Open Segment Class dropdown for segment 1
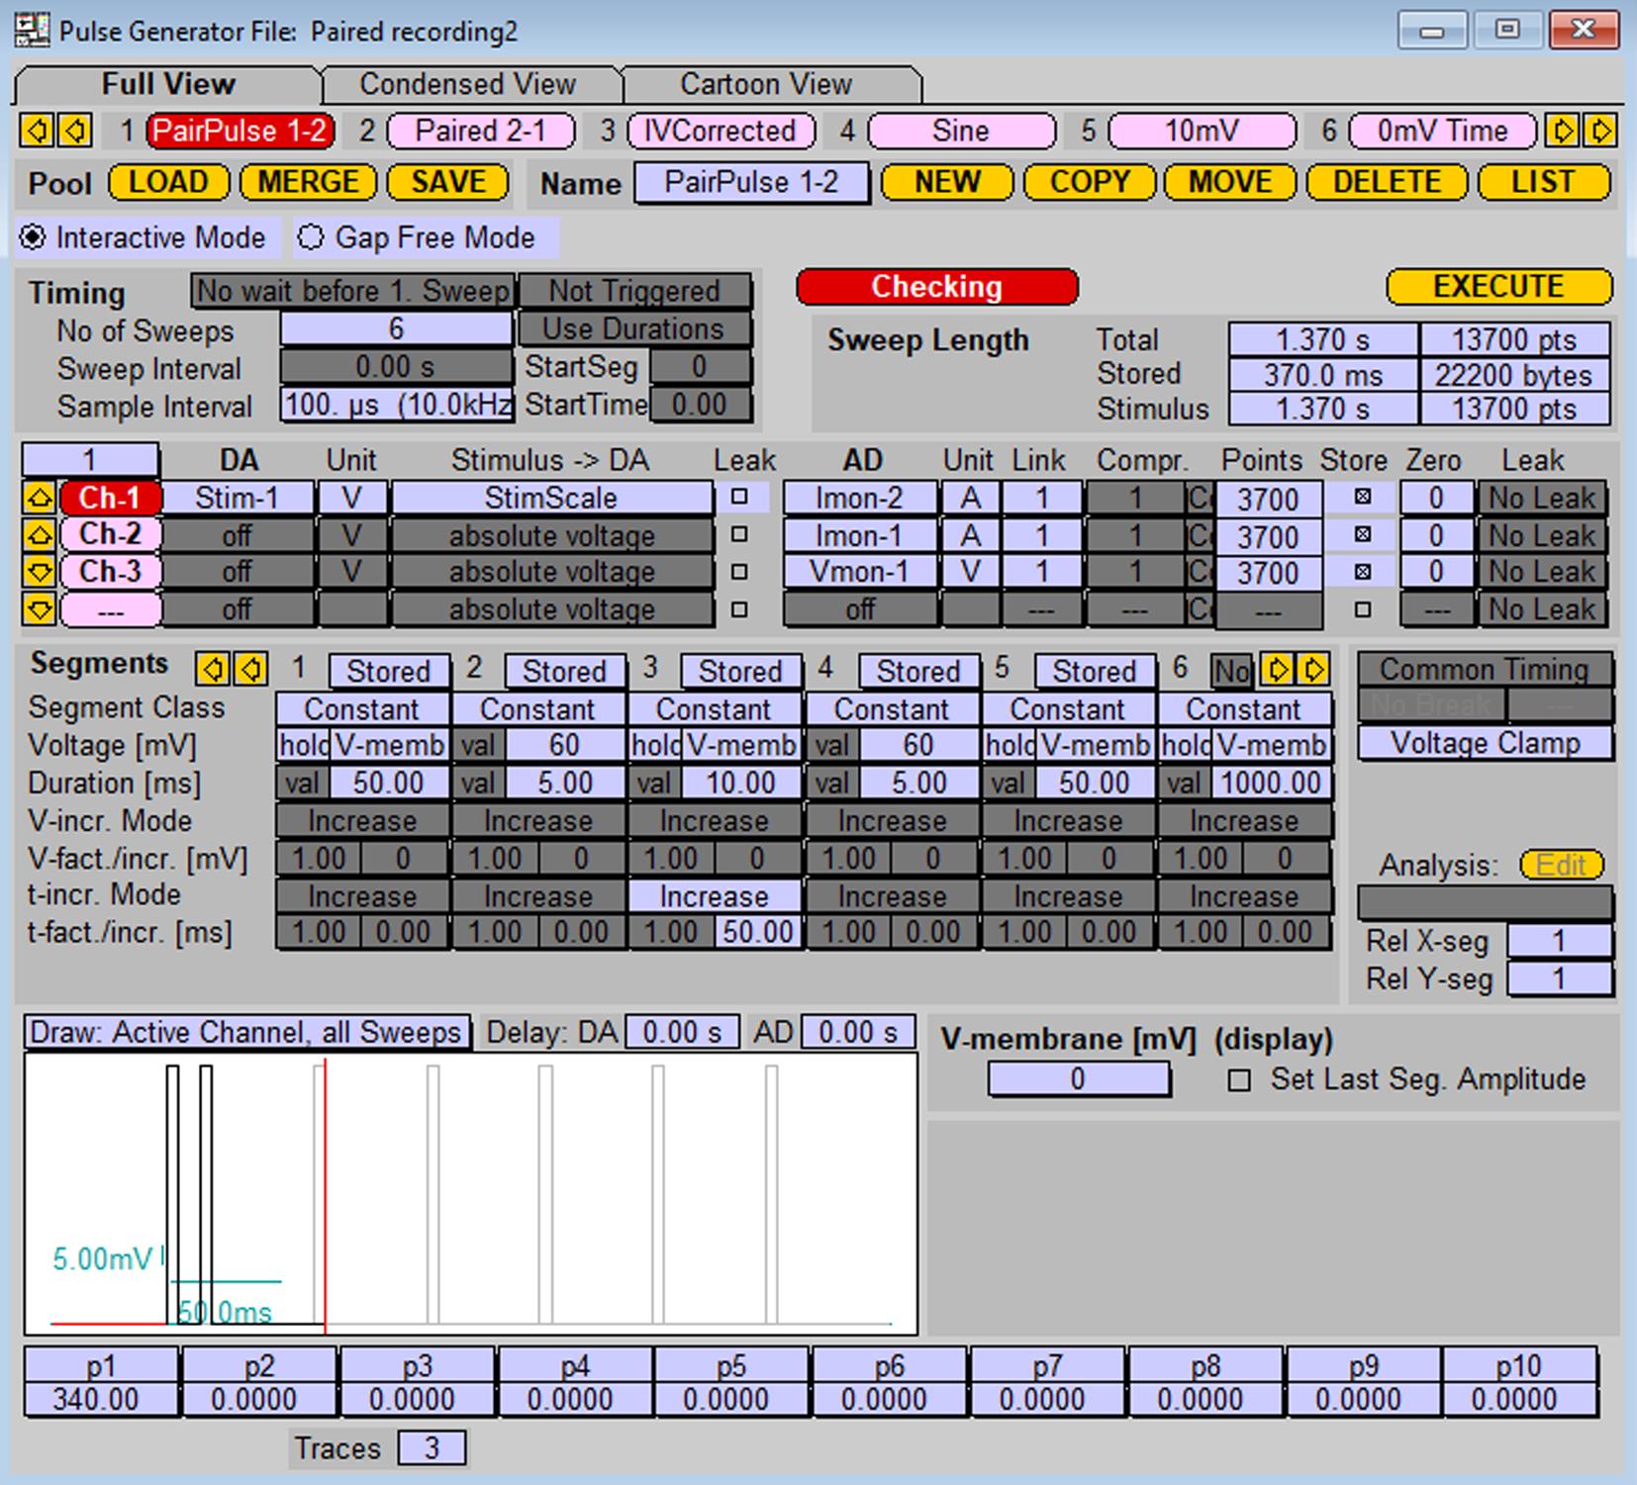The width and height of the screenshot is (1637, 1485). tap(362, 709)
